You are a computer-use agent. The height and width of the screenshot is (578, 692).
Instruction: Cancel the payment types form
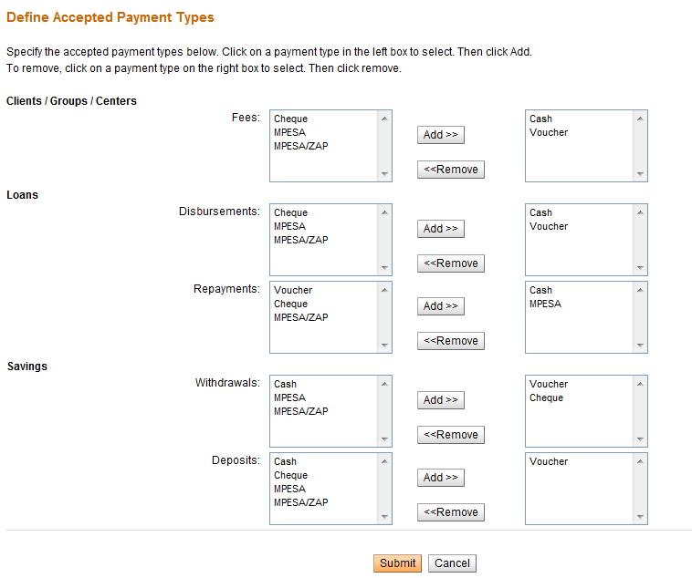click(452, 563)
